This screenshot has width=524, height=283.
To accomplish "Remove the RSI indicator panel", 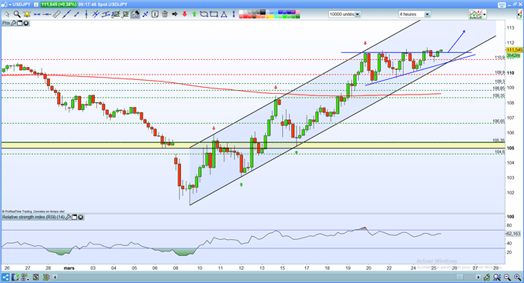I will click(81, 218).
